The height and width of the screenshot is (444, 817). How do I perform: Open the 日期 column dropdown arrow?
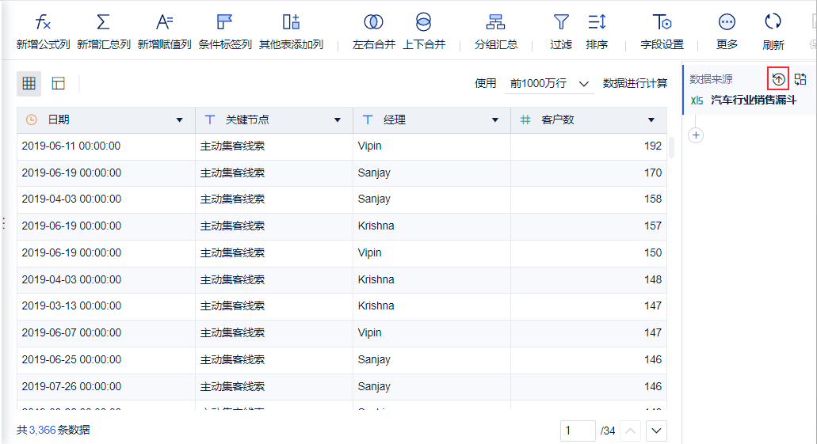pos(179,120)
